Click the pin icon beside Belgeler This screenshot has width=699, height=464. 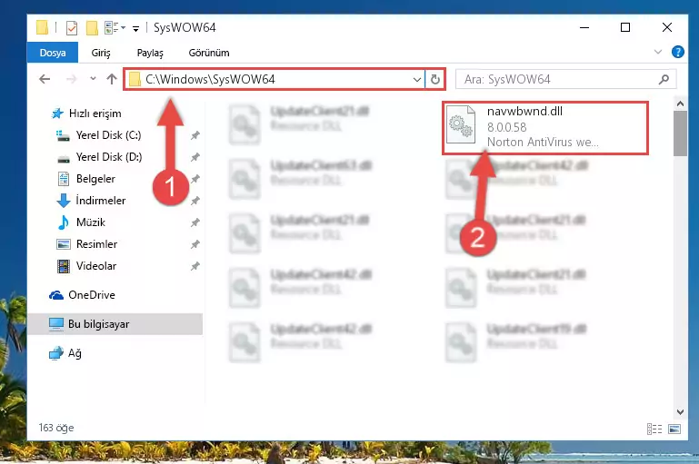click(195, 179)
